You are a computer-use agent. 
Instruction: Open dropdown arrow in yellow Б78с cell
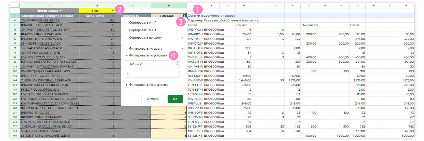113,11
